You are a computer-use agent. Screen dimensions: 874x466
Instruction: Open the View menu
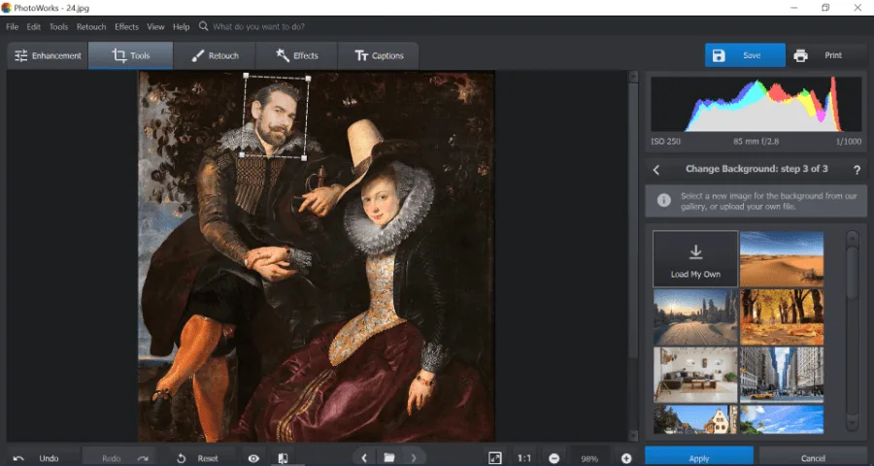tap(155, 26)
